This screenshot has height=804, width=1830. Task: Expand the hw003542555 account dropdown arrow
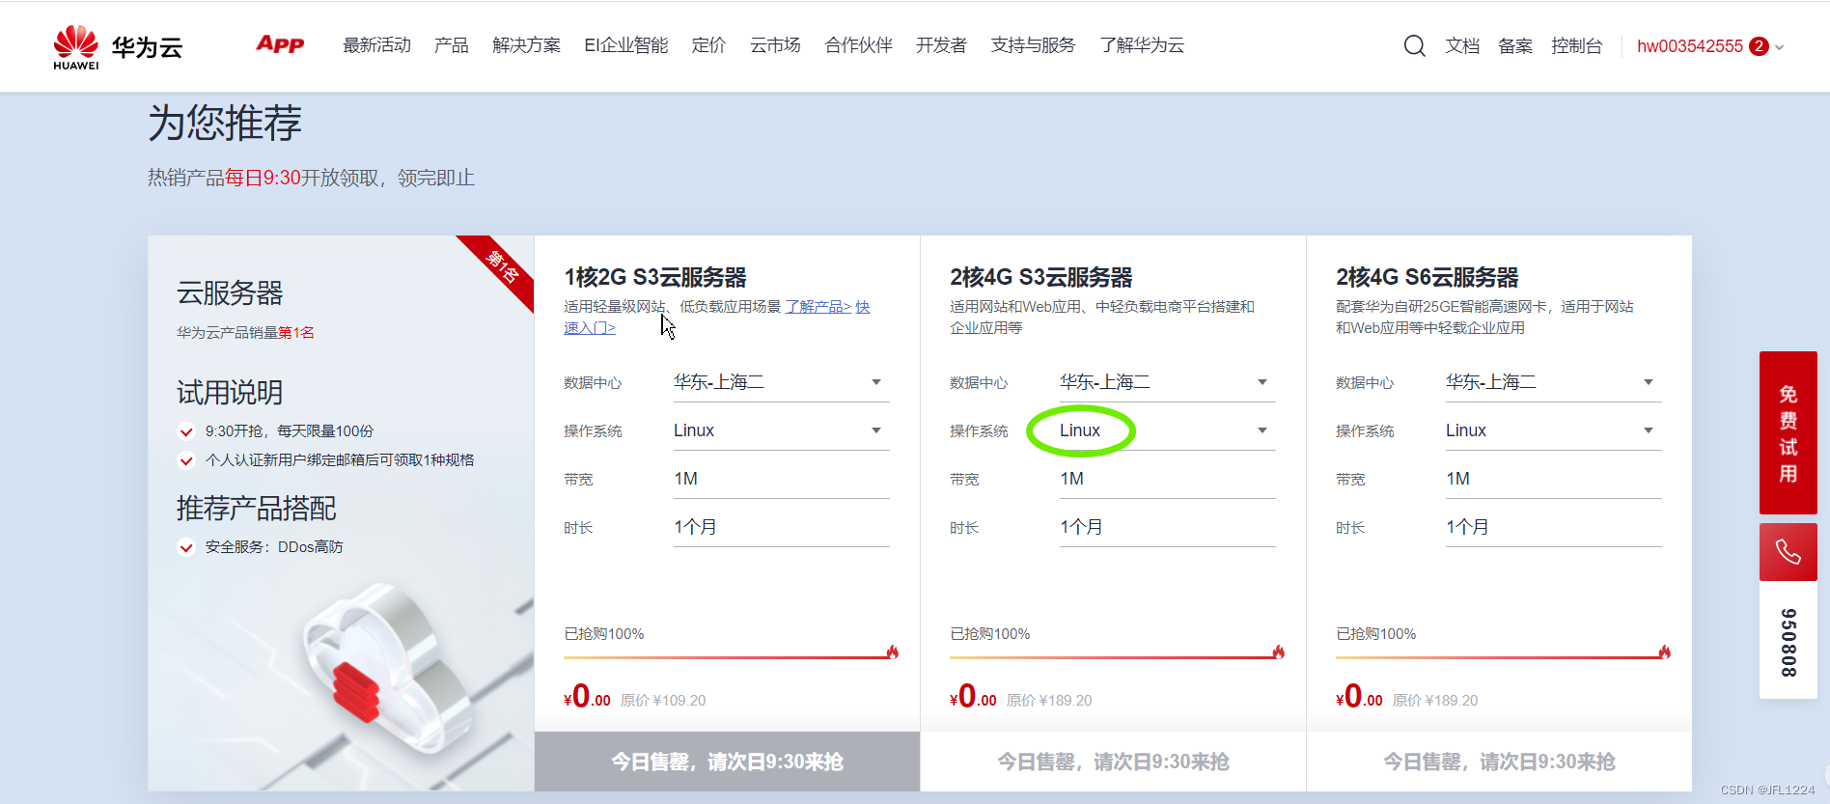tap(1780, 47)
